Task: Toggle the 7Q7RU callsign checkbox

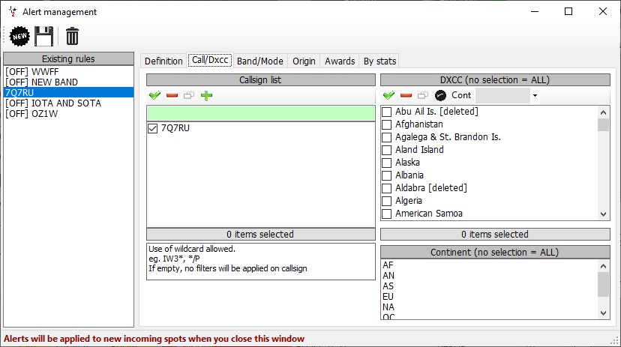Action: (152, 128)
